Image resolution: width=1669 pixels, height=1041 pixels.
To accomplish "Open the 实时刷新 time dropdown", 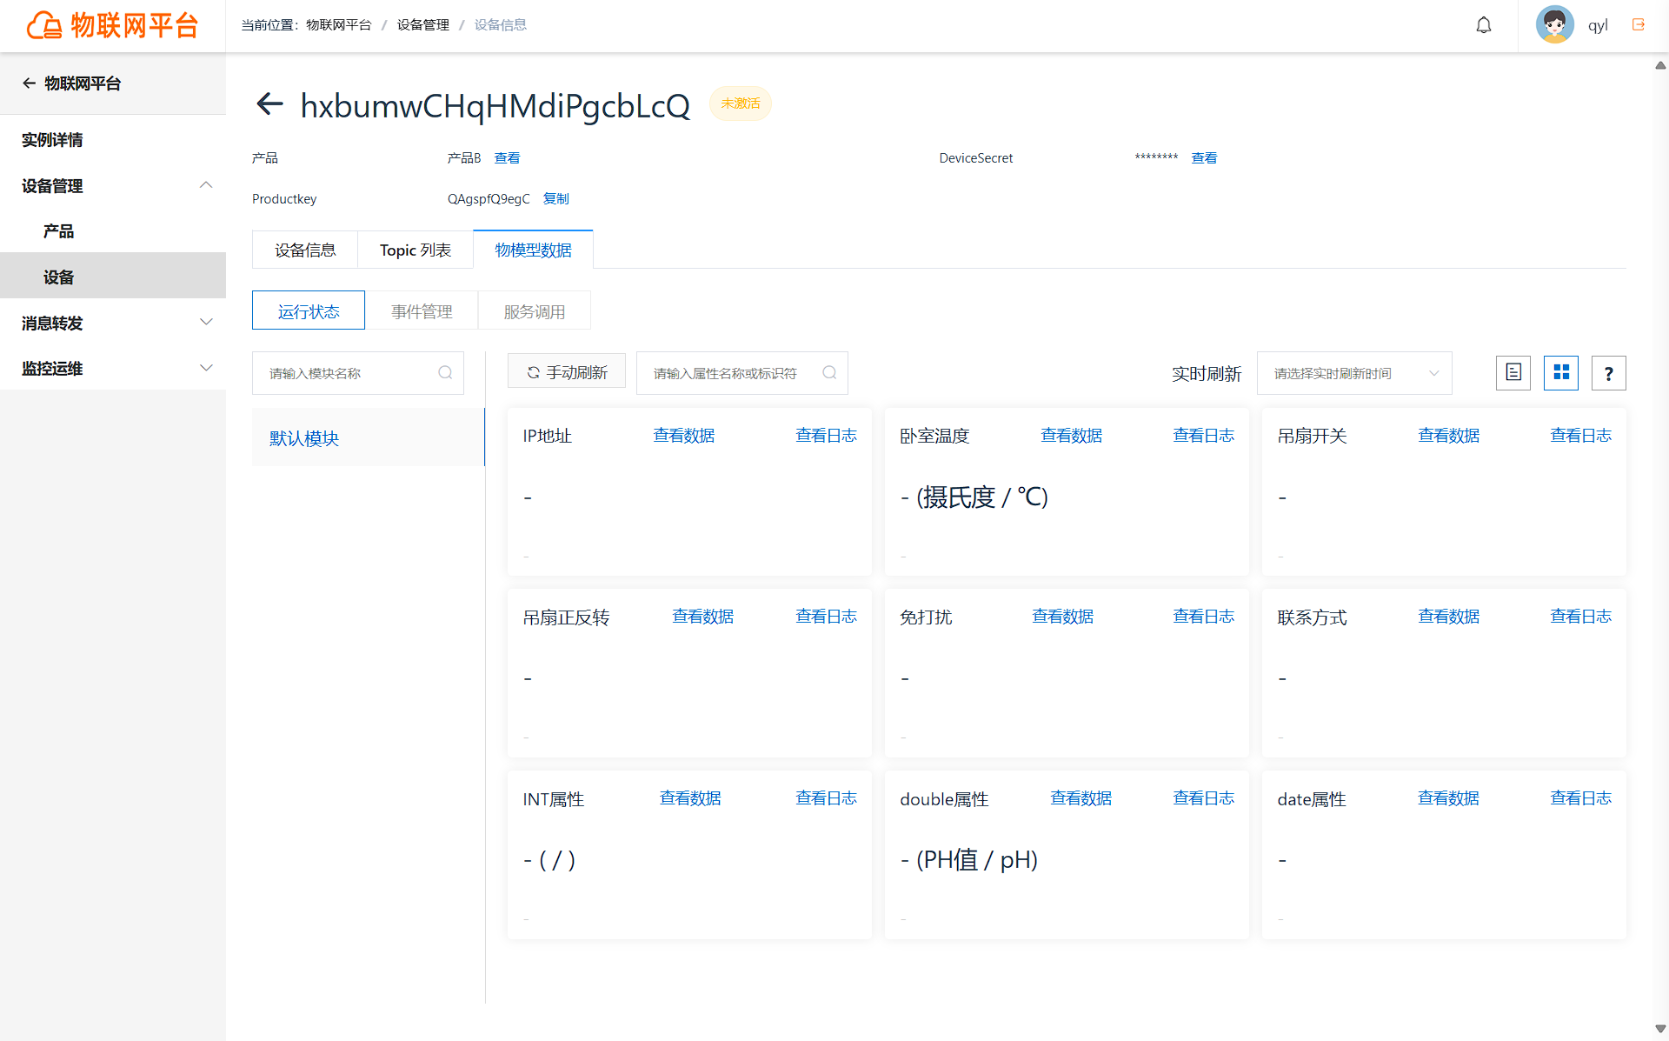I will click(1354, 373).
